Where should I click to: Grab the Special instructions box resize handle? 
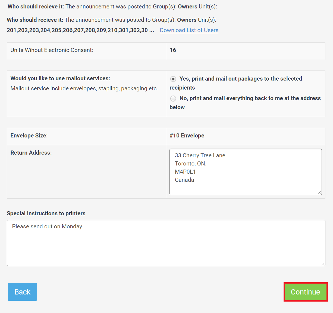(x=323, y=264)
